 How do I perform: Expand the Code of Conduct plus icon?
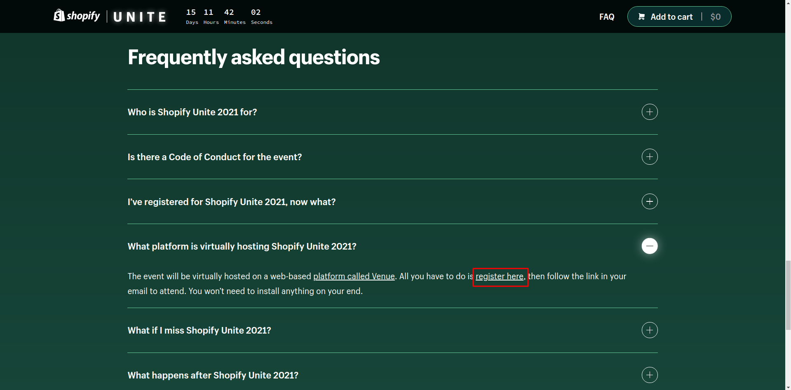(x=649, y=157)
